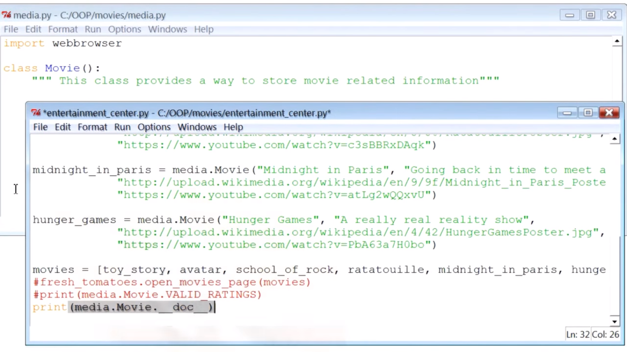The width and height of the screenshot is (627, 352).
Task: Click 'avatar' in the movies list
Action: [200, 269]
